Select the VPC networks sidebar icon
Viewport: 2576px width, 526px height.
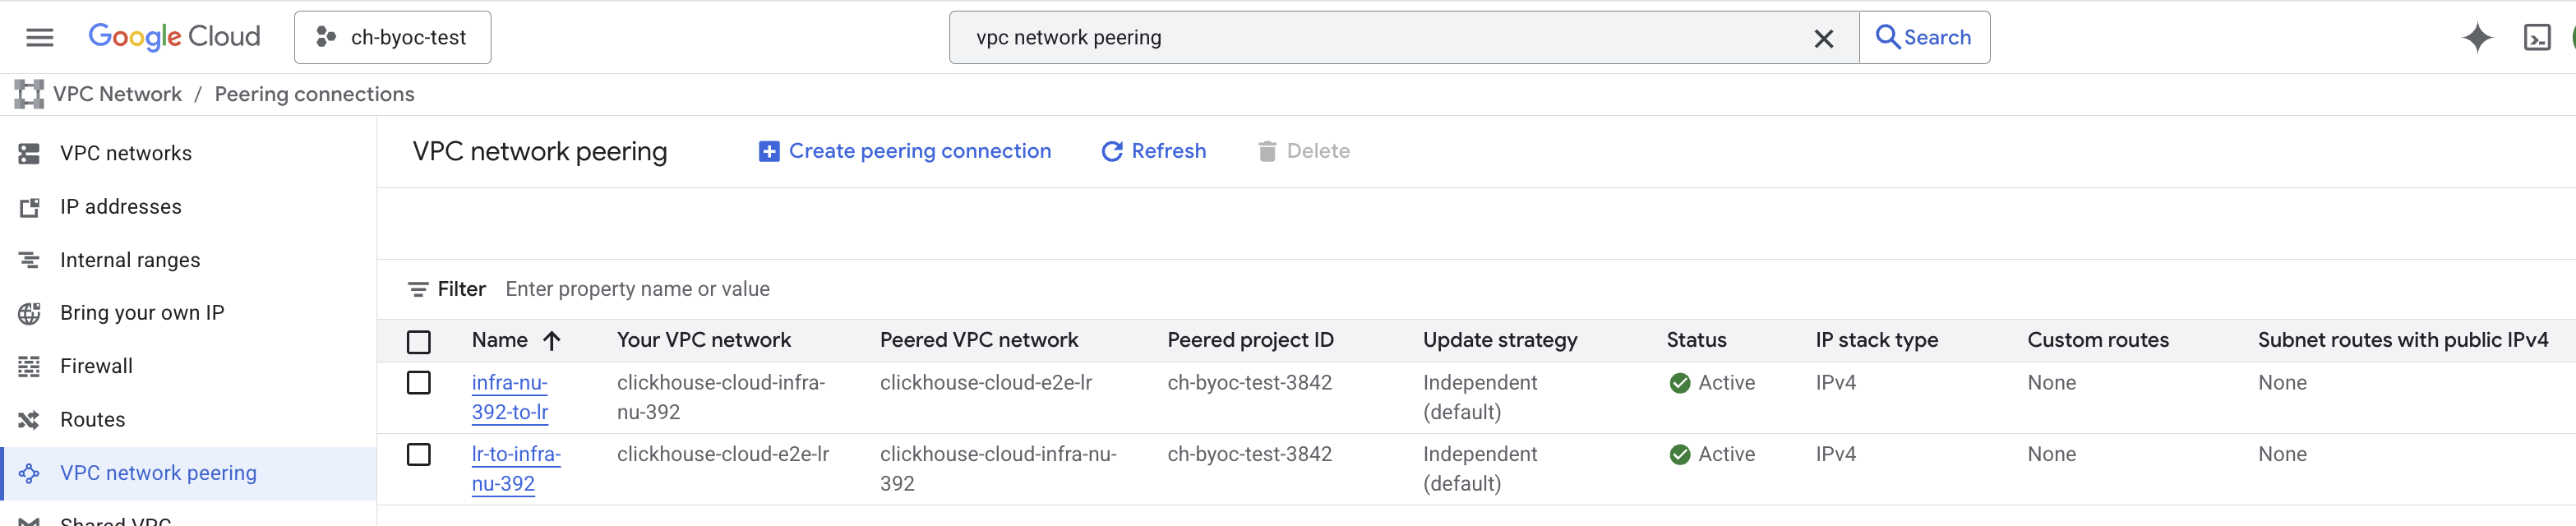tap(29, 152)
